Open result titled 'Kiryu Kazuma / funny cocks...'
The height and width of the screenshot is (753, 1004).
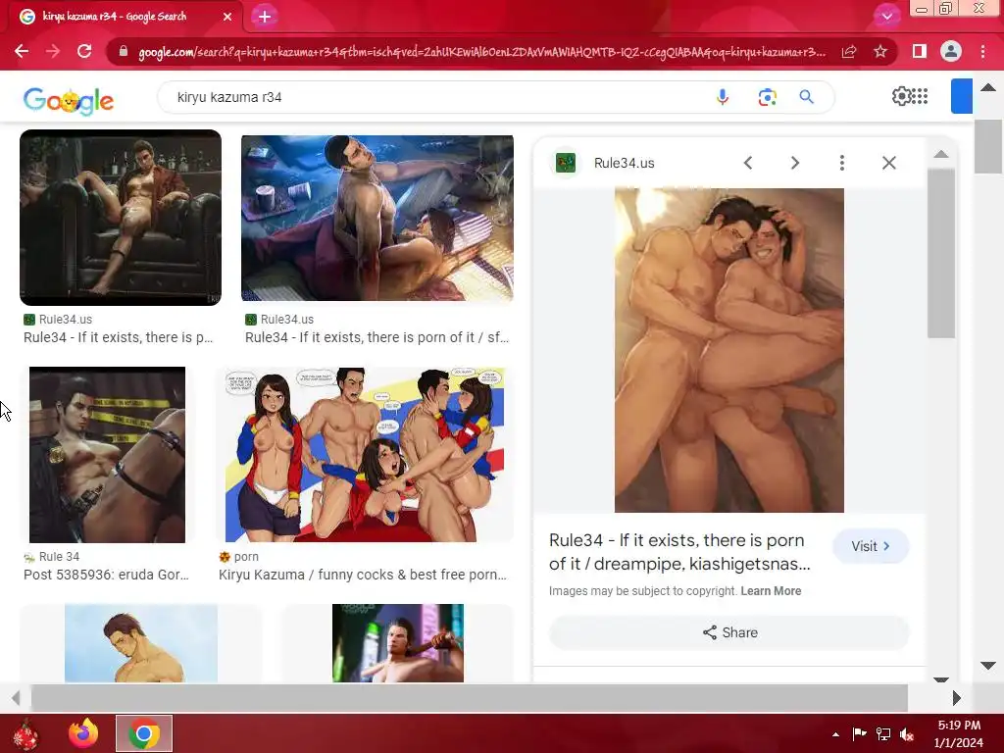(363, 575)
